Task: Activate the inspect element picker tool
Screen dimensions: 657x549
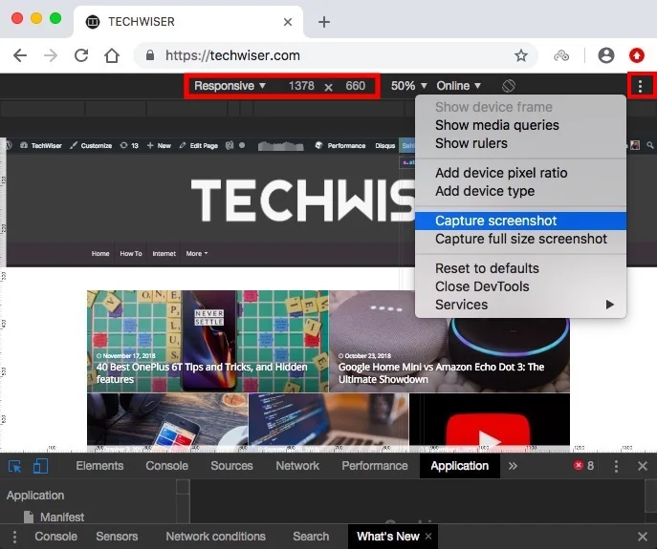Action: [x=15, y=466]
